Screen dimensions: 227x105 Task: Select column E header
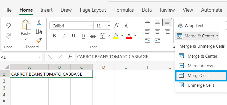(x=126, y=67)
